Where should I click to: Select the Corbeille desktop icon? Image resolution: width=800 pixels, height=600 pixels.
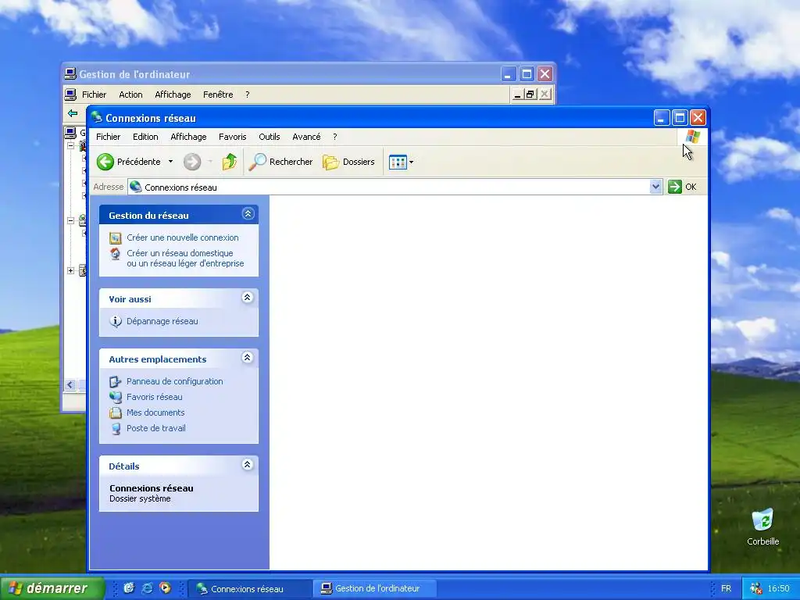(762, 527)
